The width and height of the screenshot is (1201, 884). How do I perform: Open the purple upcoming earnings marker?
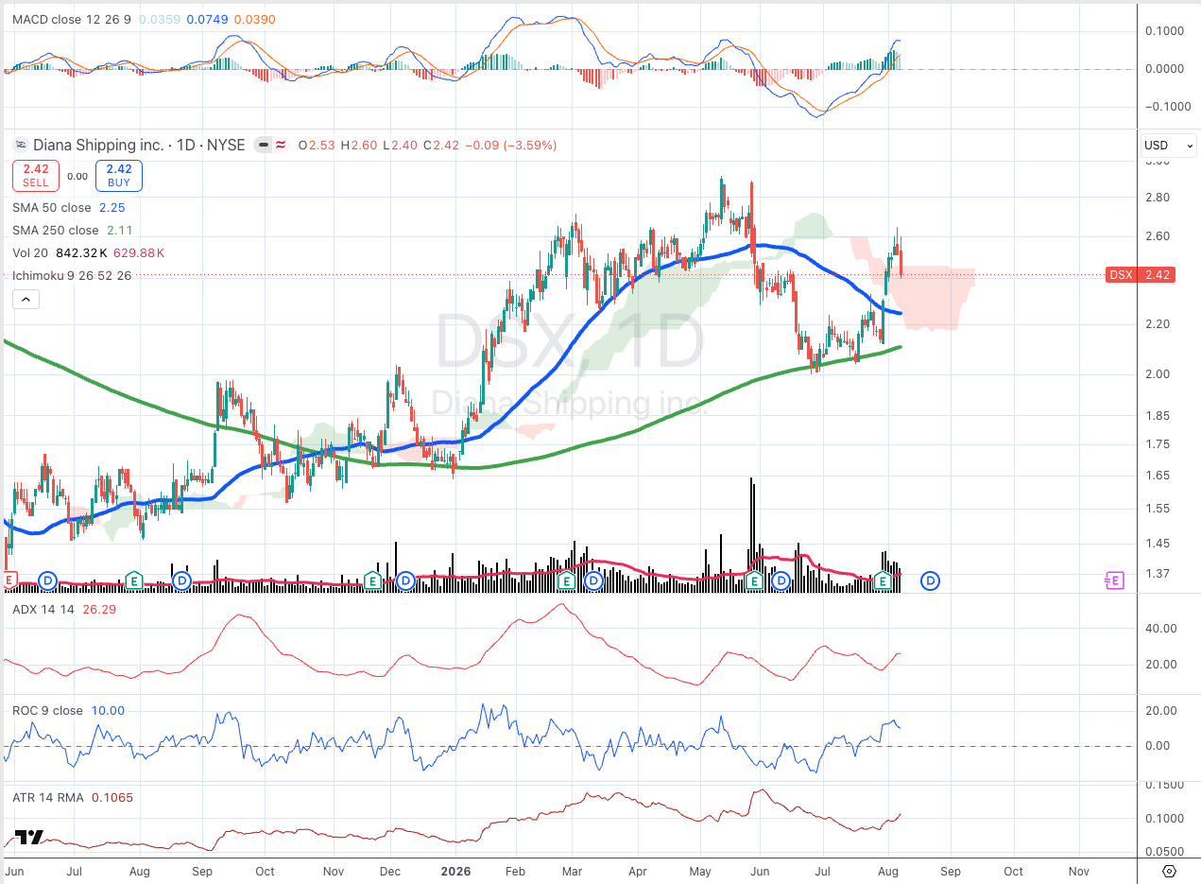click(x=1114, y=580)
